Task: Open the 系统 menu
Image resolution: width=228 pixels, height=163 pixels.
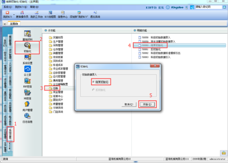Action: click(8, 7)
